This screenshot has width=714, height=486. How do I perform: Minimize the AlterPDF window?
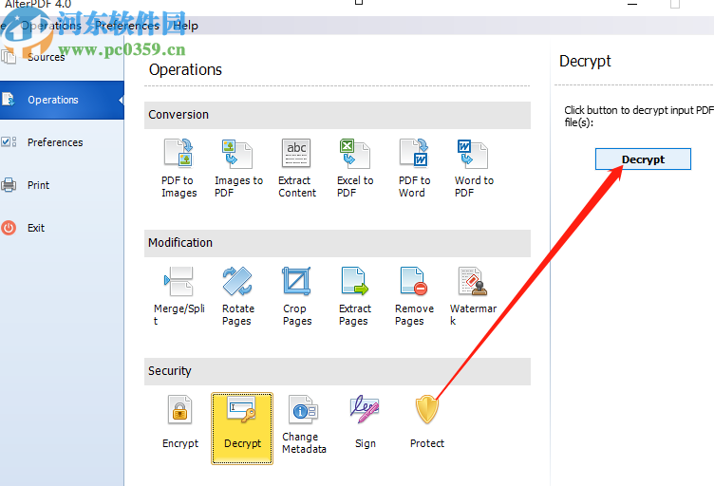[632, 4]
